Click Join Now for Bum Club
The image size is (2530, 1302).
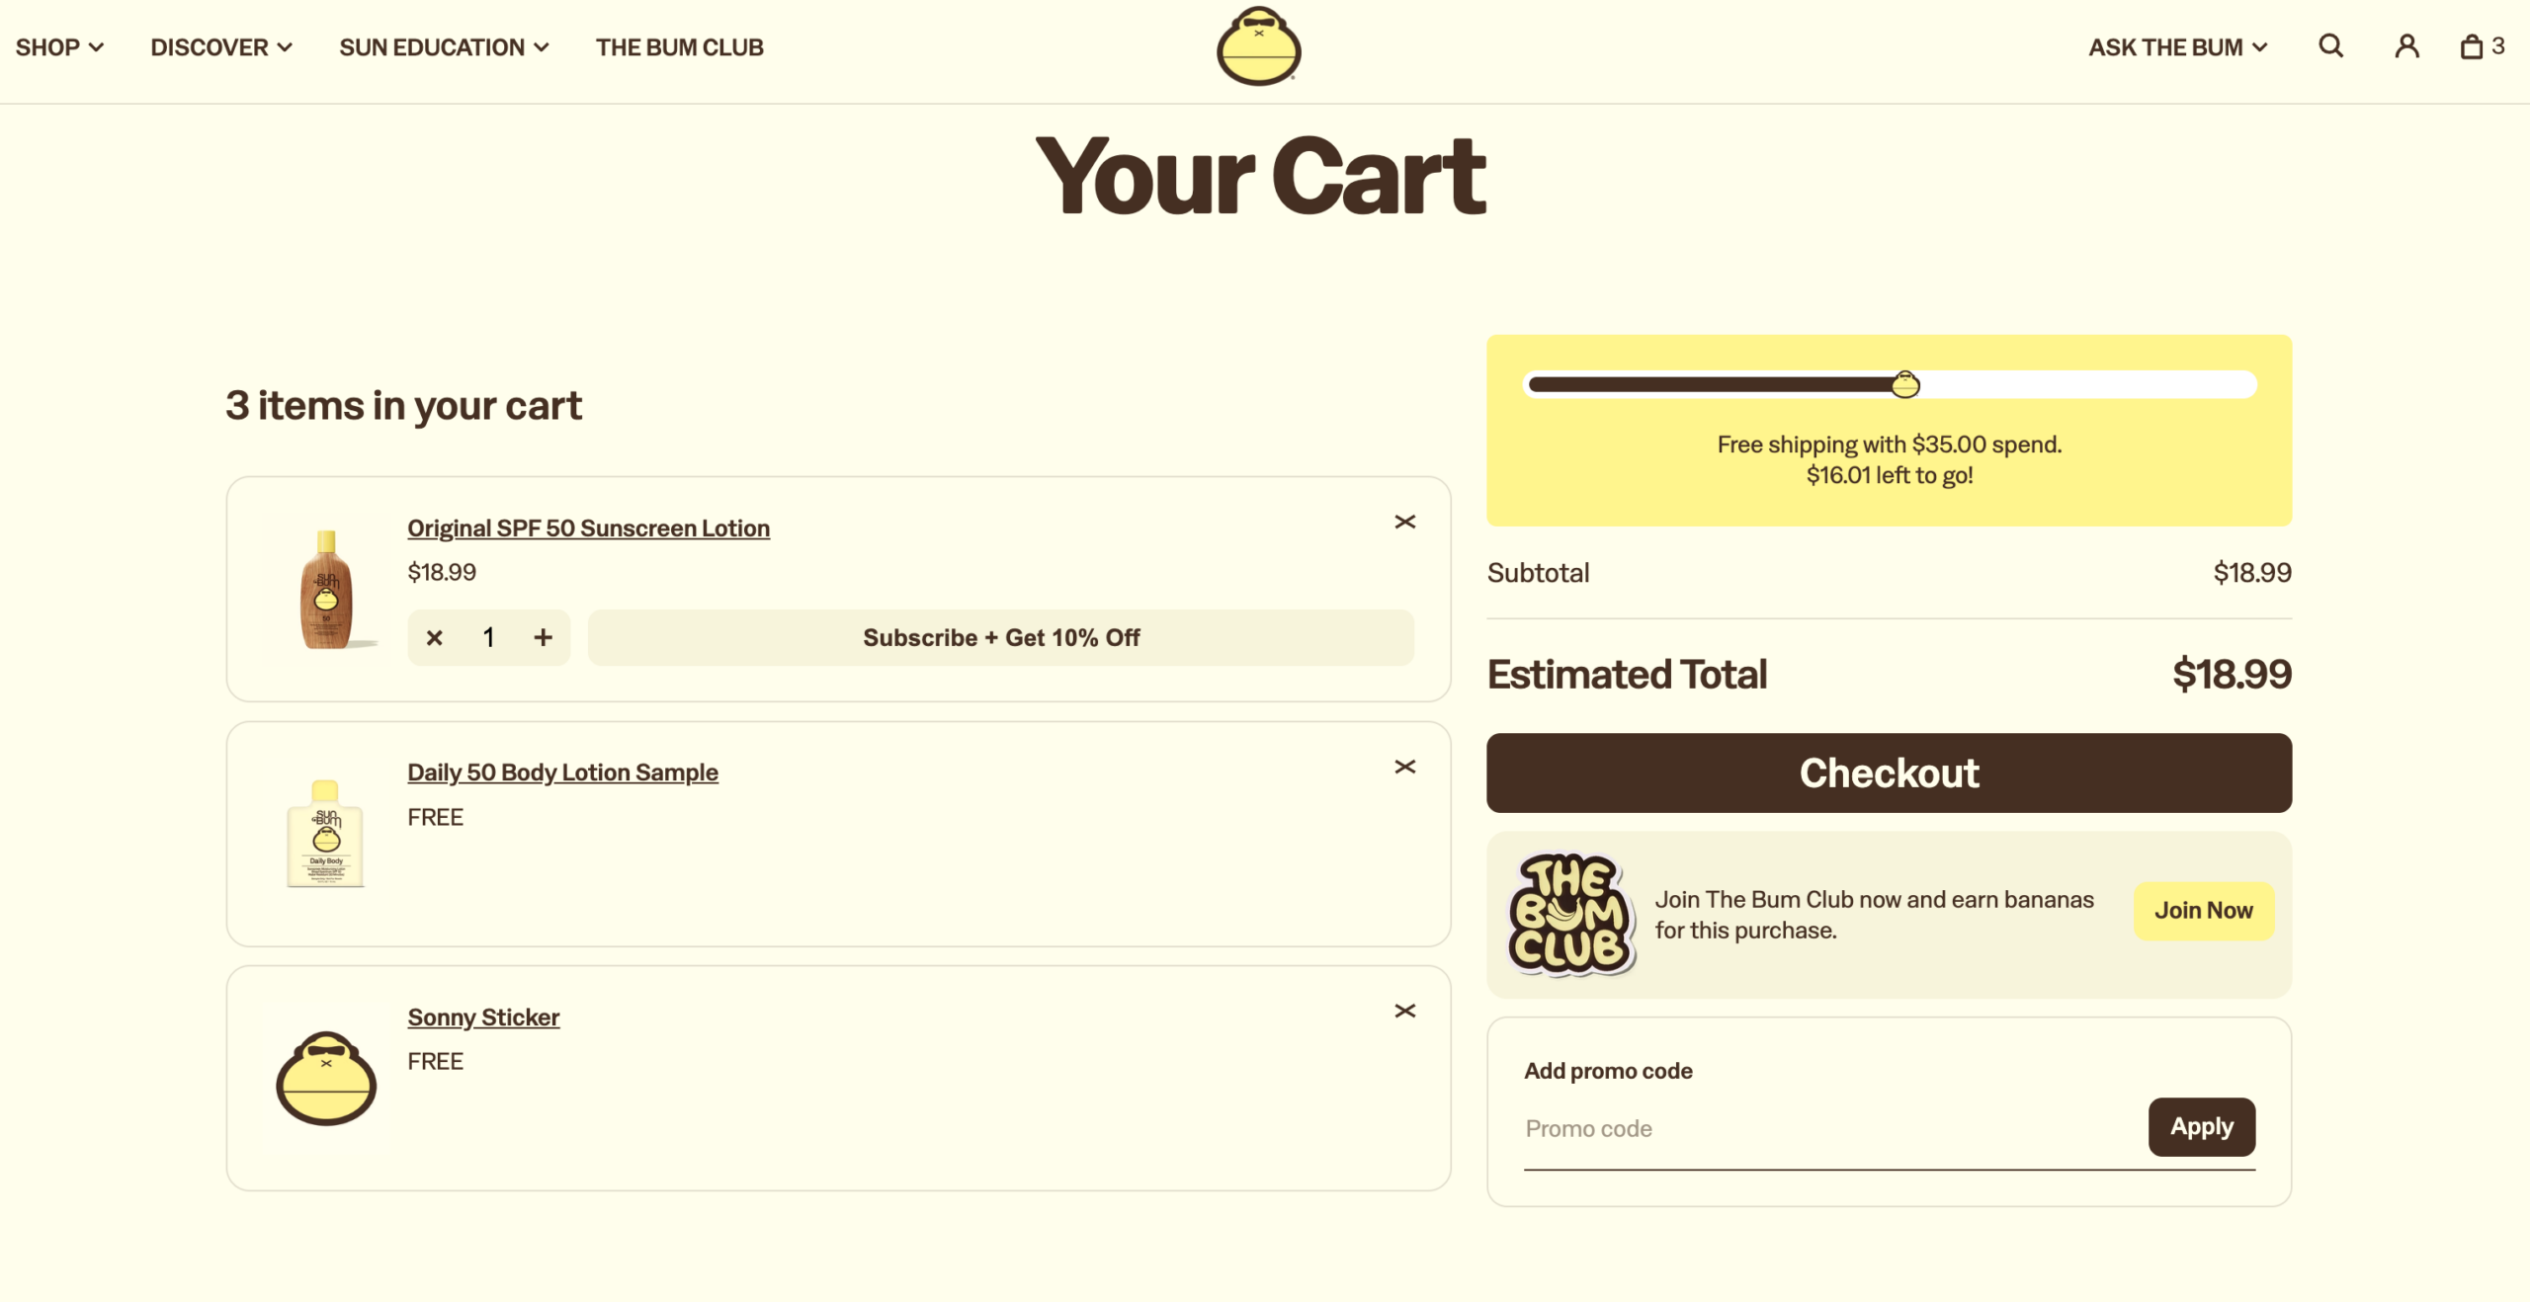[2203, 911]
